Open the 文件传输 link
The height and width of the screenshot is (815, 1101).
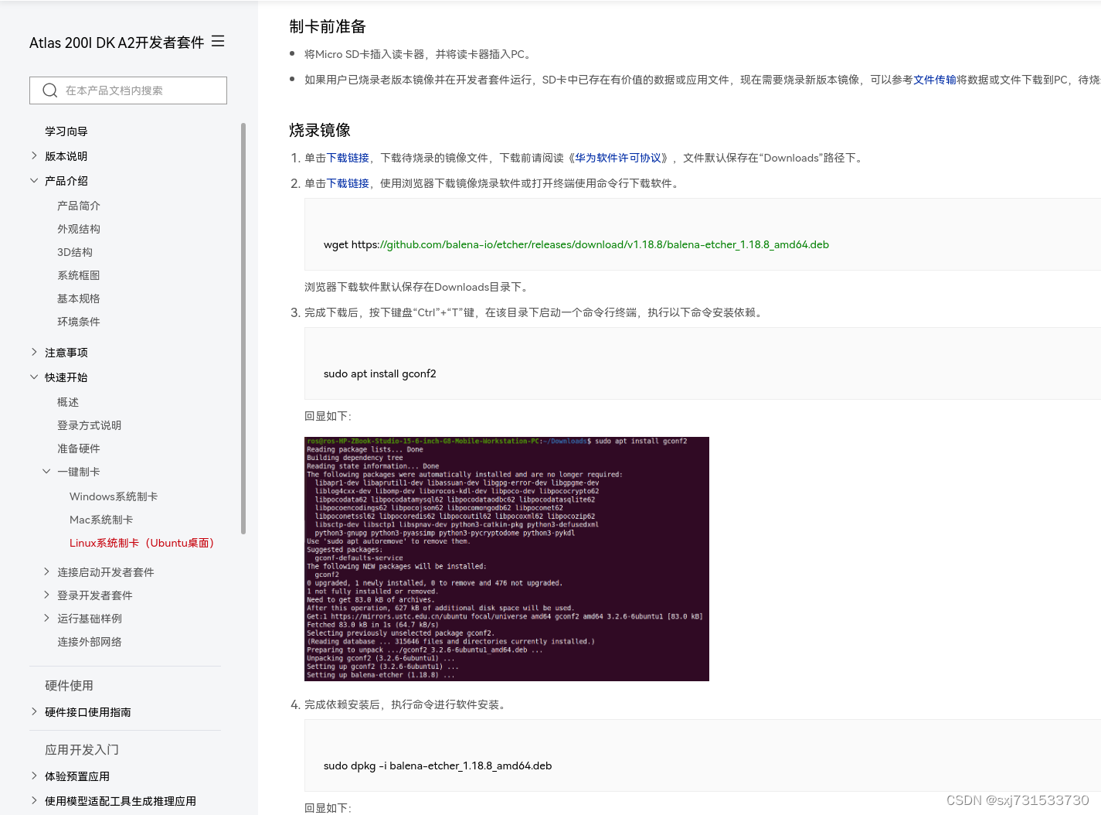935,79
